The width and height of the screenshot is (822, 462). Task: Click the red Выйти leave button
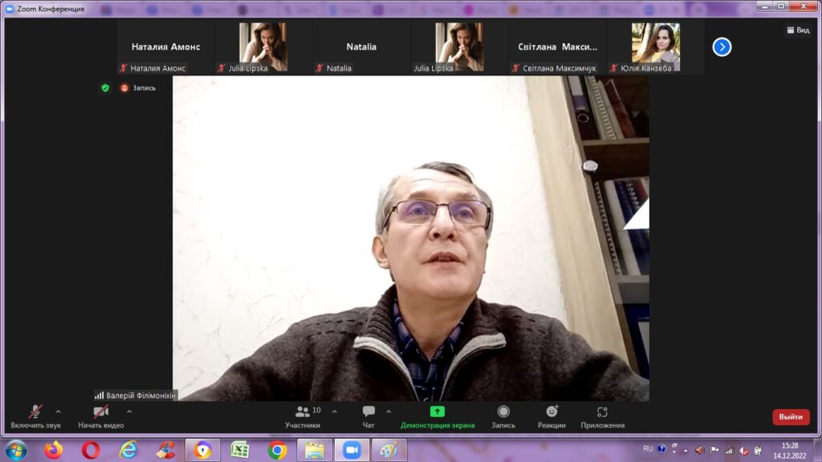click(791, 417)
